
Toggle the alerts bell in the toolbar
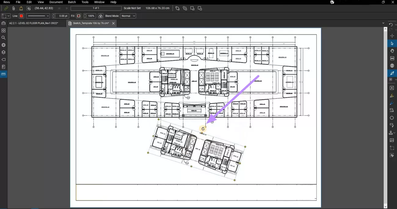click(21, 8)
